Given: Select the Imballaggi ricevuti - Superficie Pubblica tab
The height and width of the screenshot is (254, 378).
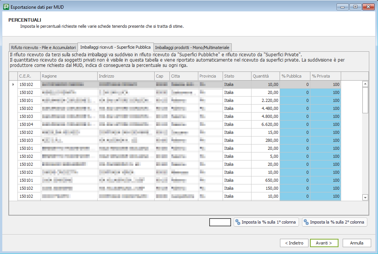Looking at the screenshot, I should point(115,48).
